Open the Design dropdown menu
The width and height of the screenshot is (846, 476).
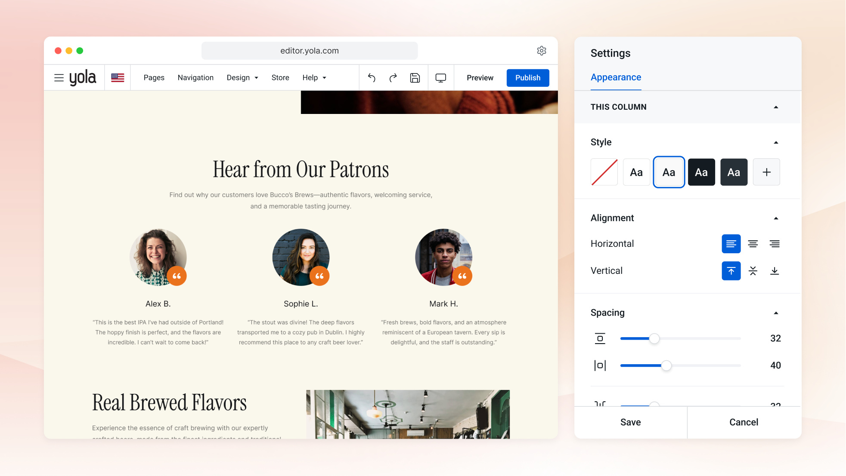[x=242, y=78]
